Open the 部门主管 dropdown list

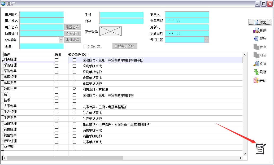tap(206, 40)
